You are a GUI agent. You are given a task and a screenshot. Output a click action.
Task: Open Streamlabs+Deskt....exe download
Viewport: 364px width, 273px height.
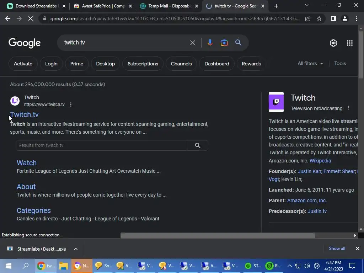[x=37, y=249]
